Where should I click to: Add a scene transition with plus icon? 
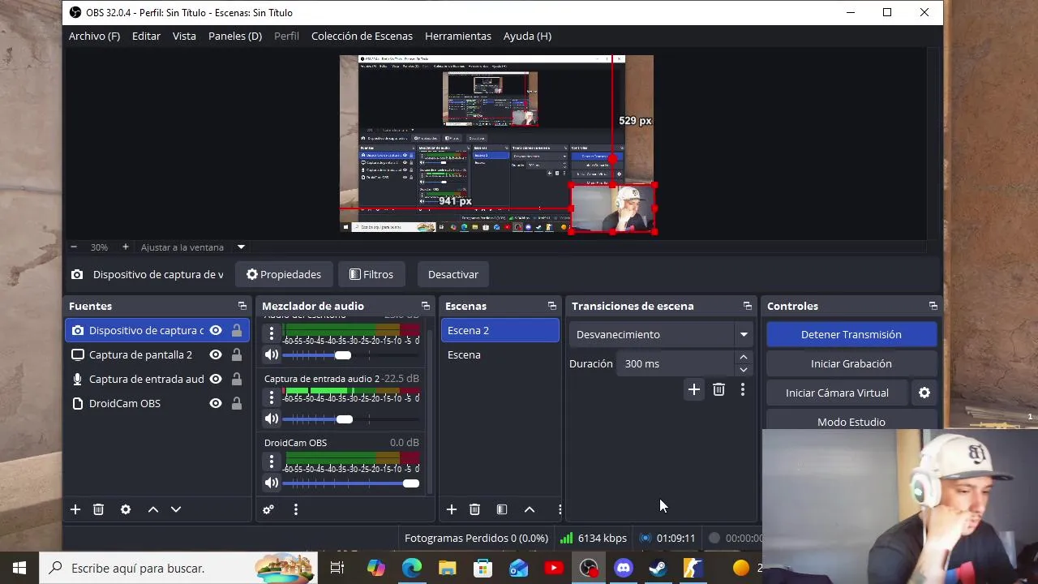pyautogui.click(x=694, y=390)
